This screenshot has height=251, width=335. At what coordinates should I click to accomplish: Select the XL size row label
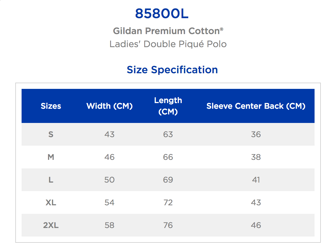[x=51, y=202]
